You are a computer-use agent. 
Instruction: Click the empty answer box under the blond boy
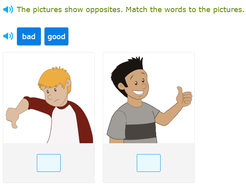[49, 163]
